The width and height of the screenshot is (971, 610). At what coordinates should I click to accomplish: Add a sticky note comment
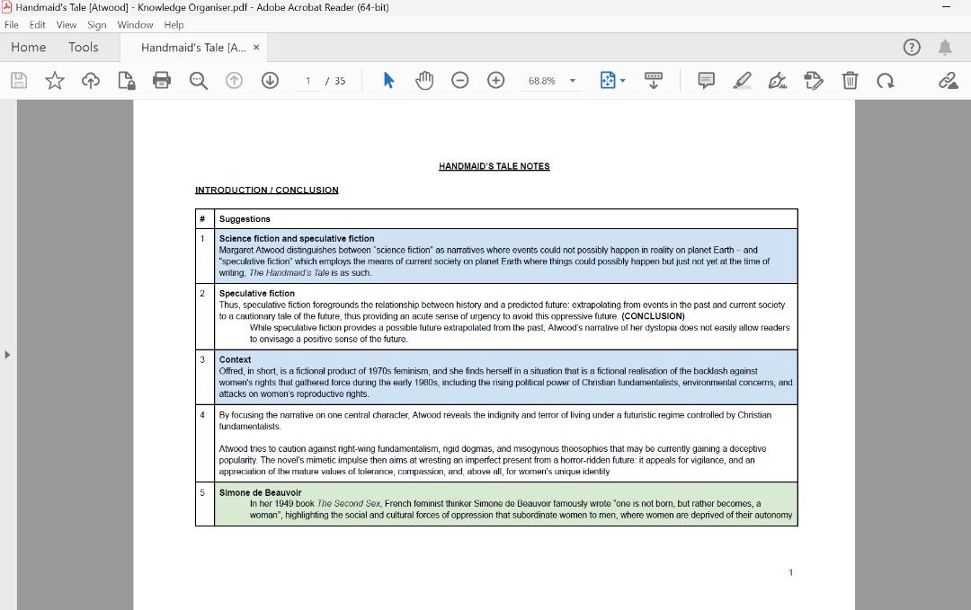coord(707,81)
